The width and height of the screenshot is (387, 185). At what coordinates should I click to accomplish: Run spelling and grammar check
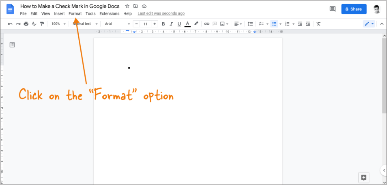(x=34, y=24)
